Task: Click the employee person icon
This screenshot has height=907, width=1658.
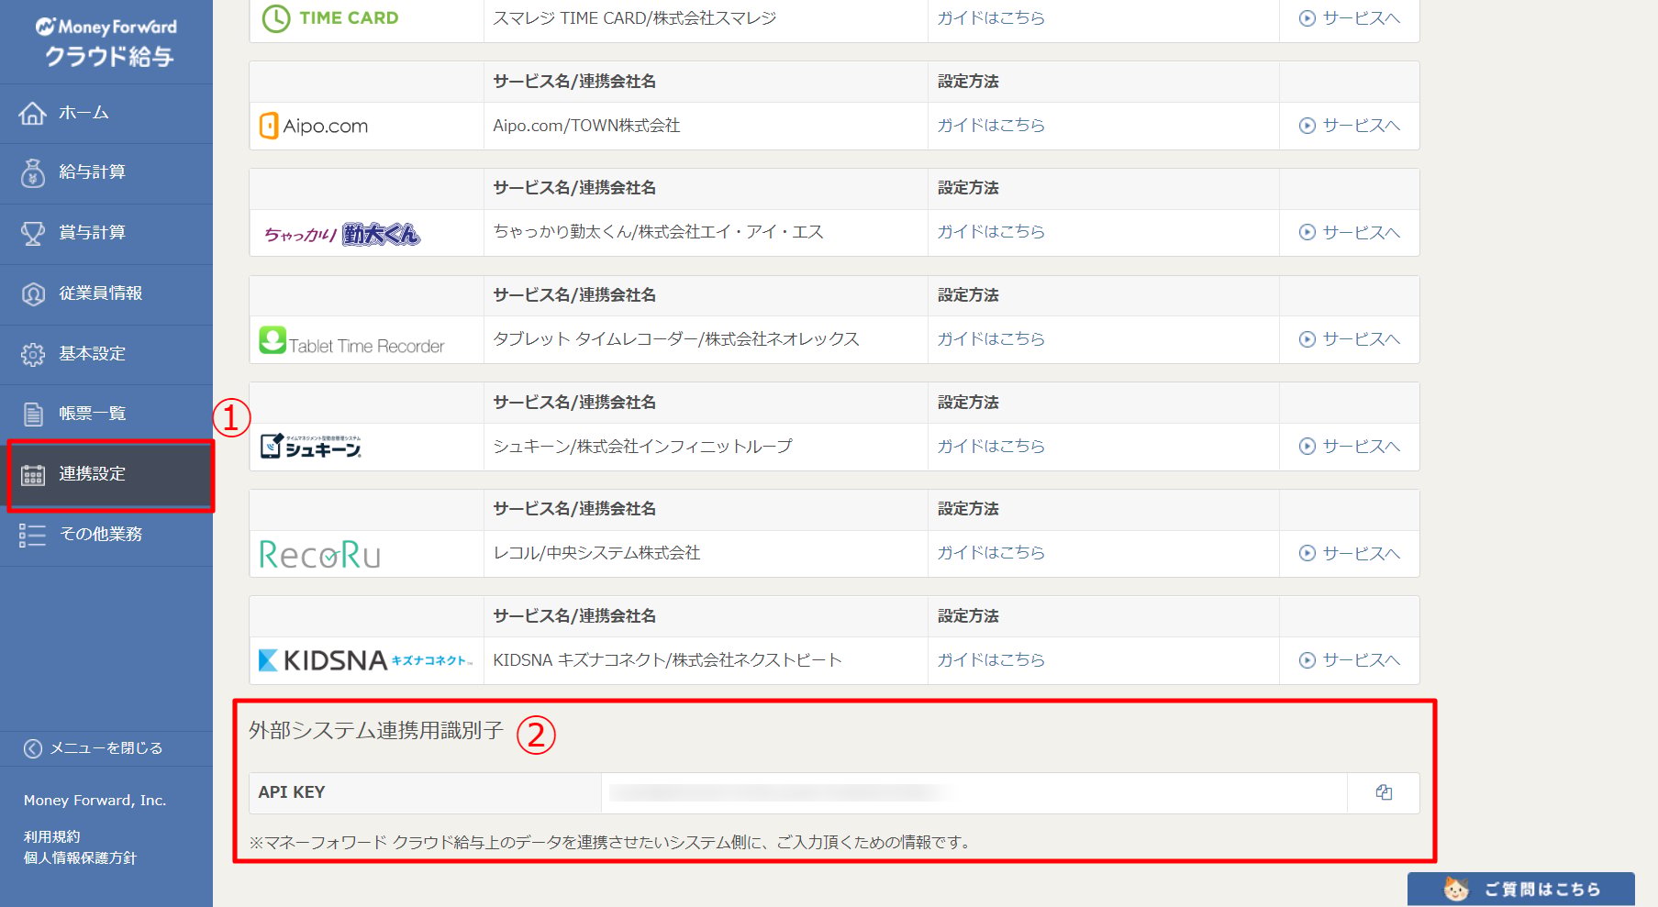Action: [32, 293]
